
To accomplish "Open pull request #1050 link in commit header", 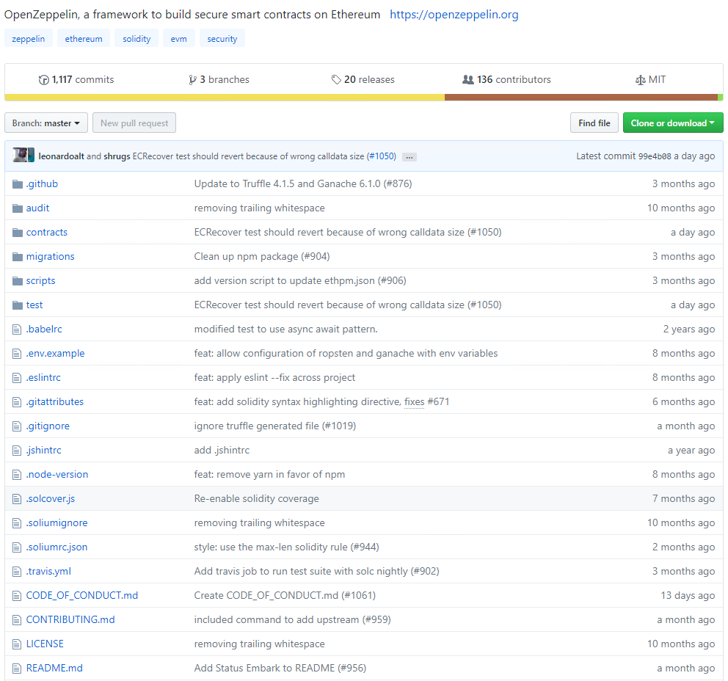I will pos(382,156).
